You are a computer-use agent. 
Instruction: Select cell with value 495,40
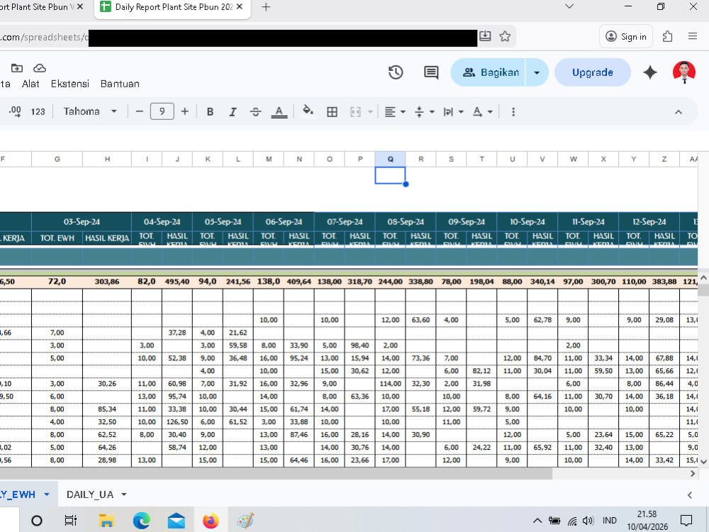tap(177, 282)
